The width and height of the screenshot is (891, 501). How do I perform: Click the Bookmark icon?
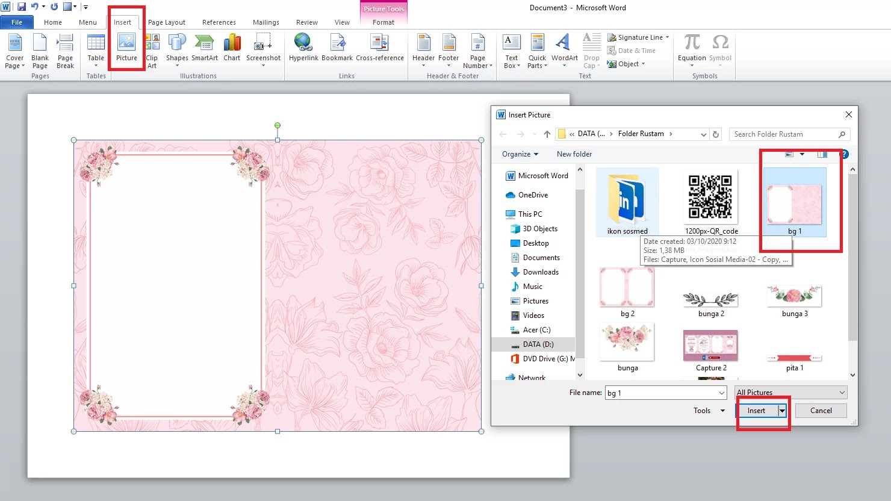[337, 48]
